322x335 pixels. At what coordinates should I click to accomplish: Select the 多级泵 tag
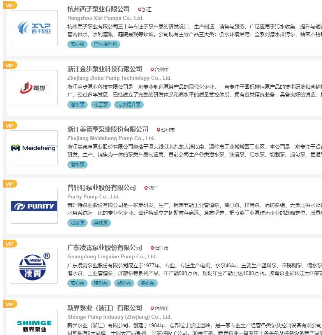(147, 283)
